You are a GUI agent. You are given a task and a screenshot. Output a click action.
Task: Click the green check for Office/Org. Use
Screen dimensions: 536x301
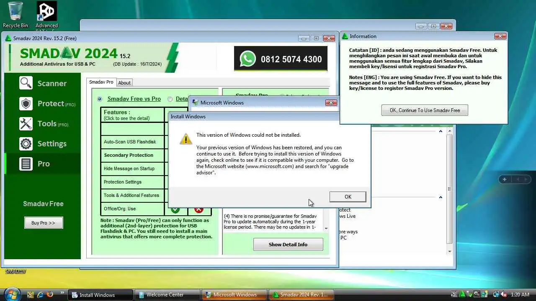pos(175,209)
